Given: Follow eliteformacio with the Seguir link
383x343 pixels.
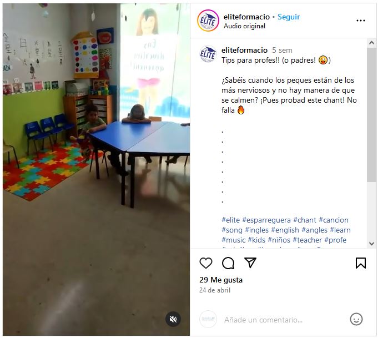Looking at the screenshot, I should pos(289,17).
